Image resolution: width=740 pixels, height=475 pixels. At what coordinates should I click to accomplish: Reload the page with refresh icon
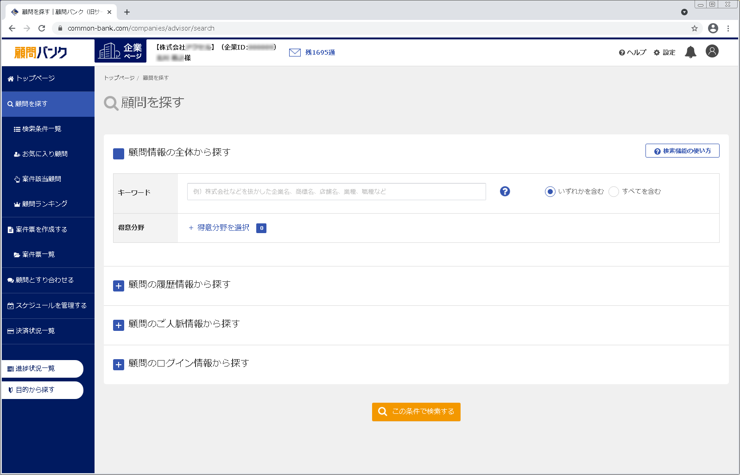tap(42, 28)
